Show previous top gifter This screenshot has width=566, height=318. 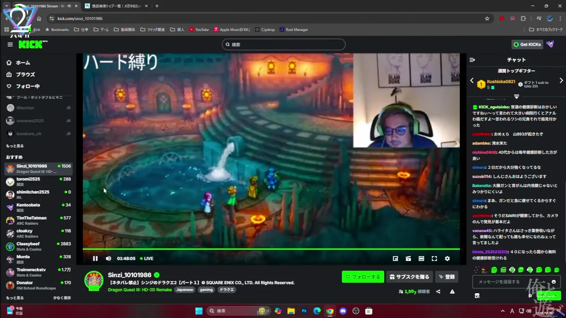472,81
